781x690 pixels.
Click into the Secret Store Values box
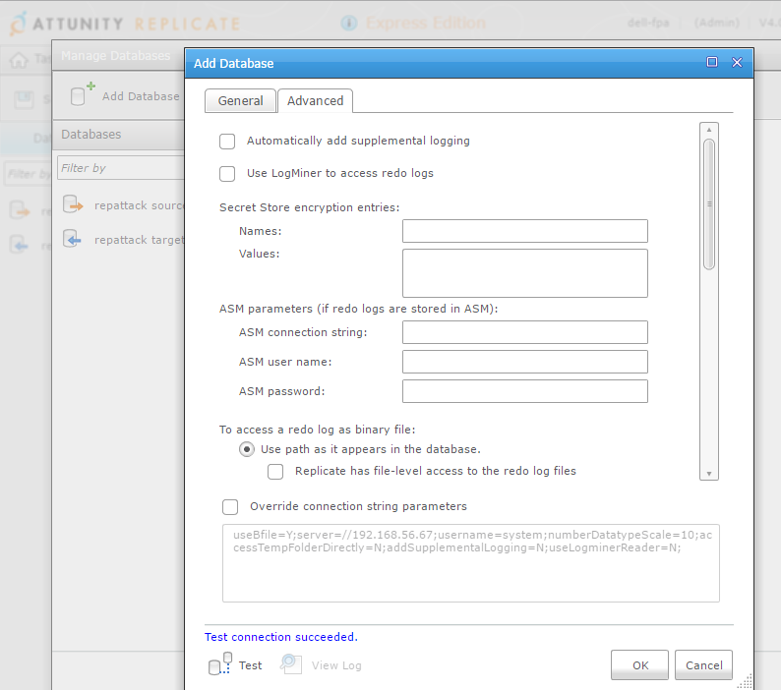(525, 273)
